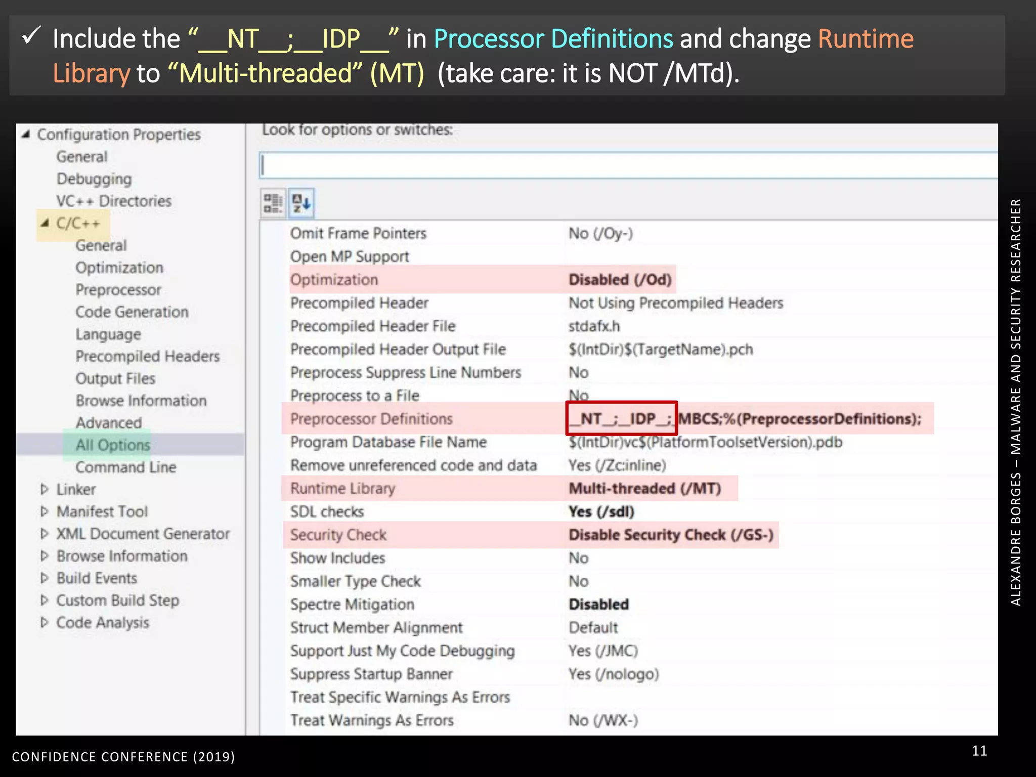Click Remove unreferenced code value Yes (/Zc:inline)

pyautogui.click(x=617, y=465)
